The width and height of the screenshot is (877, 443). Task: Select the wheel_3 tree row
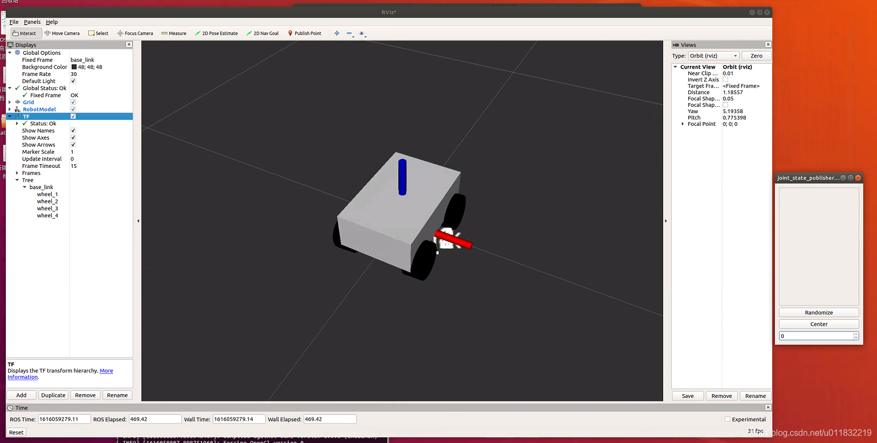47,208
